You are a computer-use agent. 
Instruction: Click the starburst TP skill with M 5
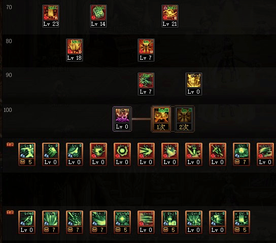click(122, 222)
